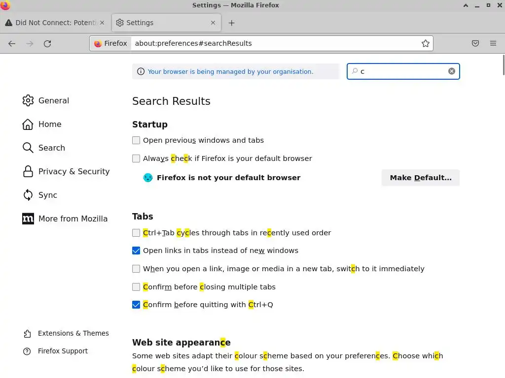Toggle Confirm before closing multiple tabs
This screenshot has height=378, width=505.
136,287
